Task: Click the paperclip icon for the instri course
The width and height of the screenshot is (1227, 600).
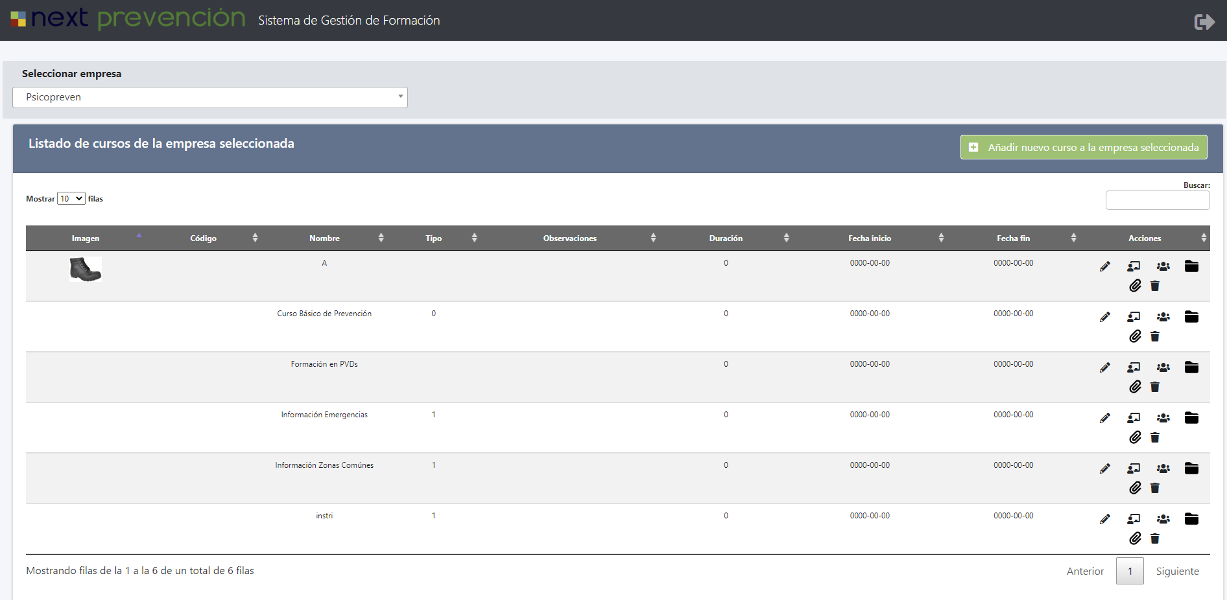Action: [x=1135, y=538]
